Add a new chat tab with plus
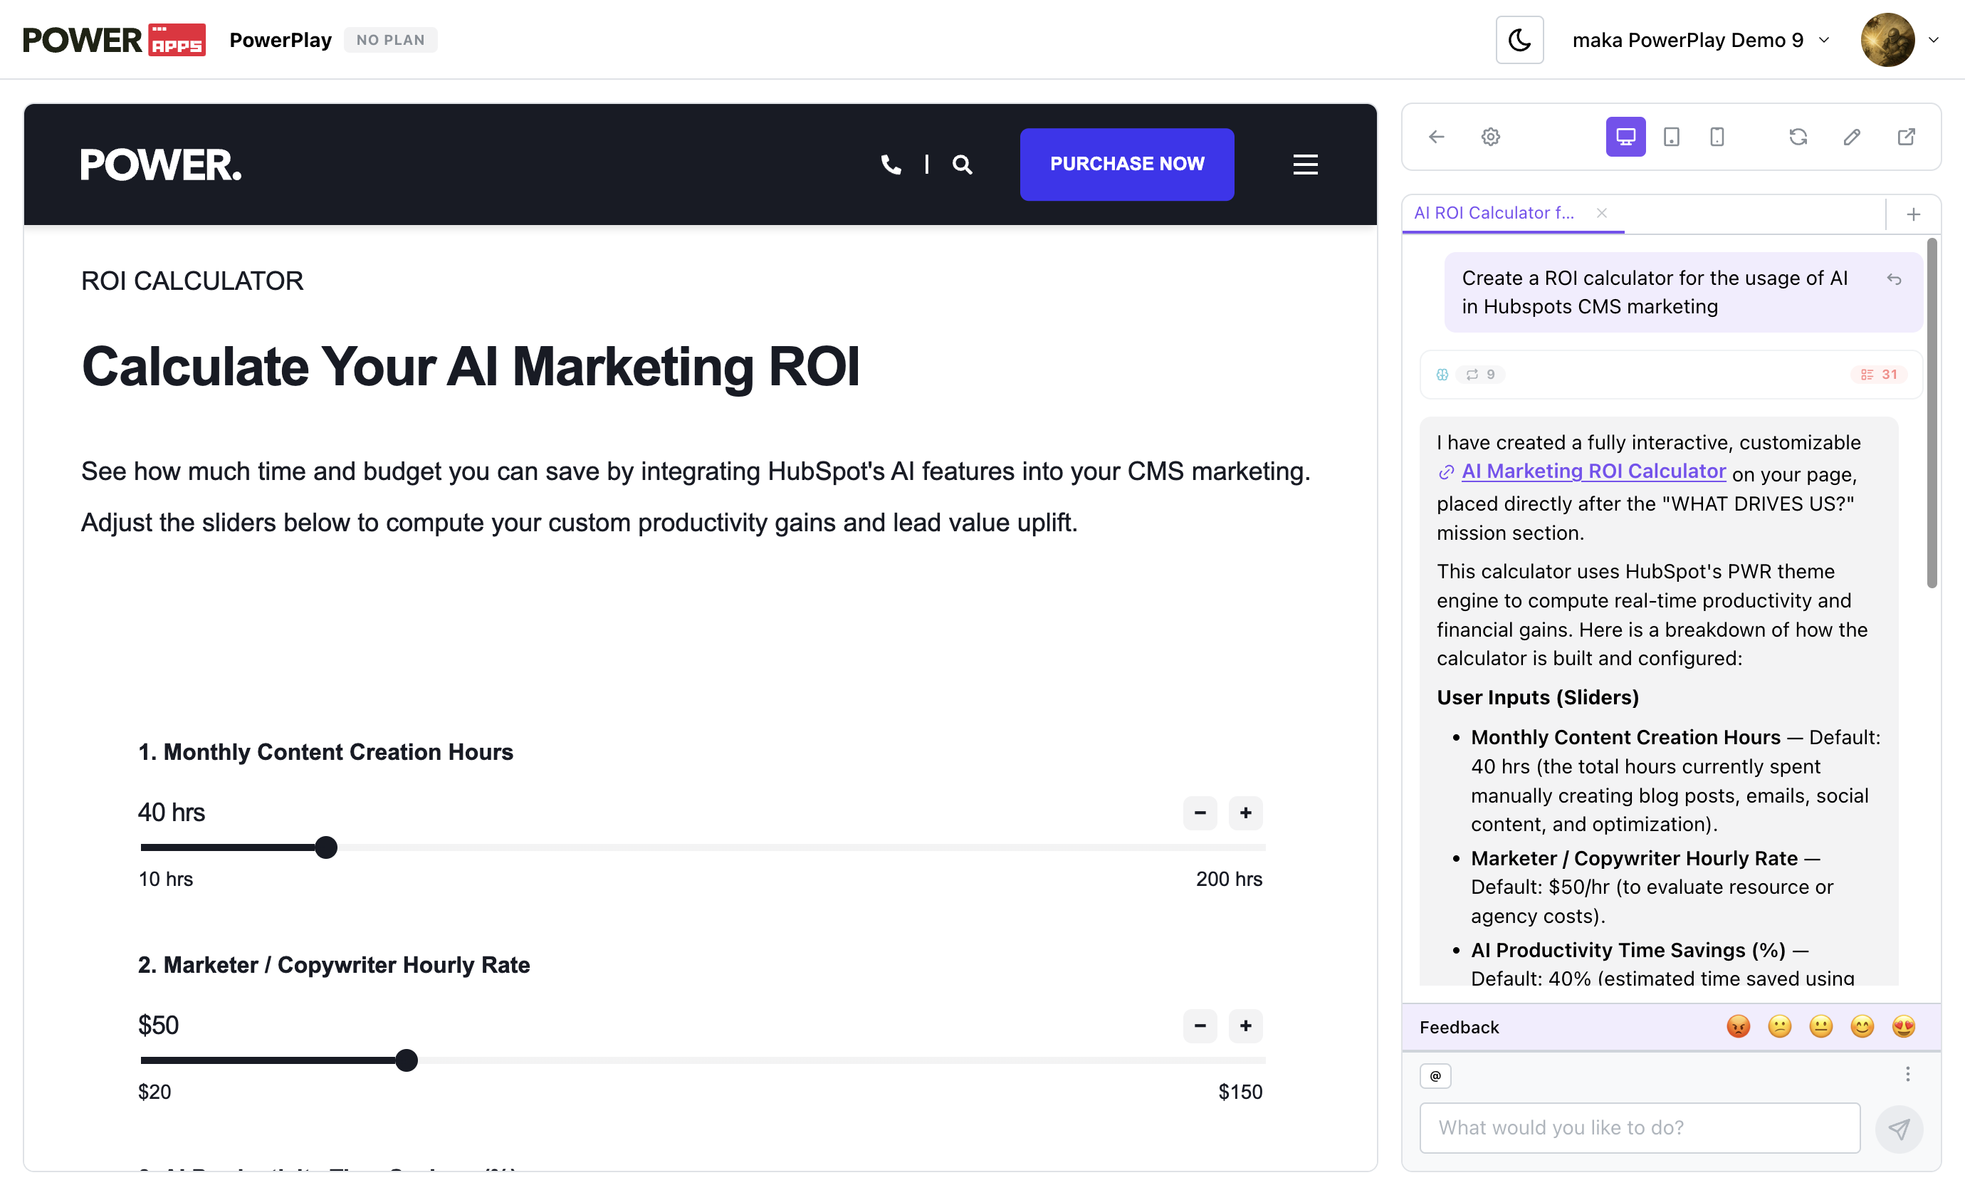 pos(1913,214)
